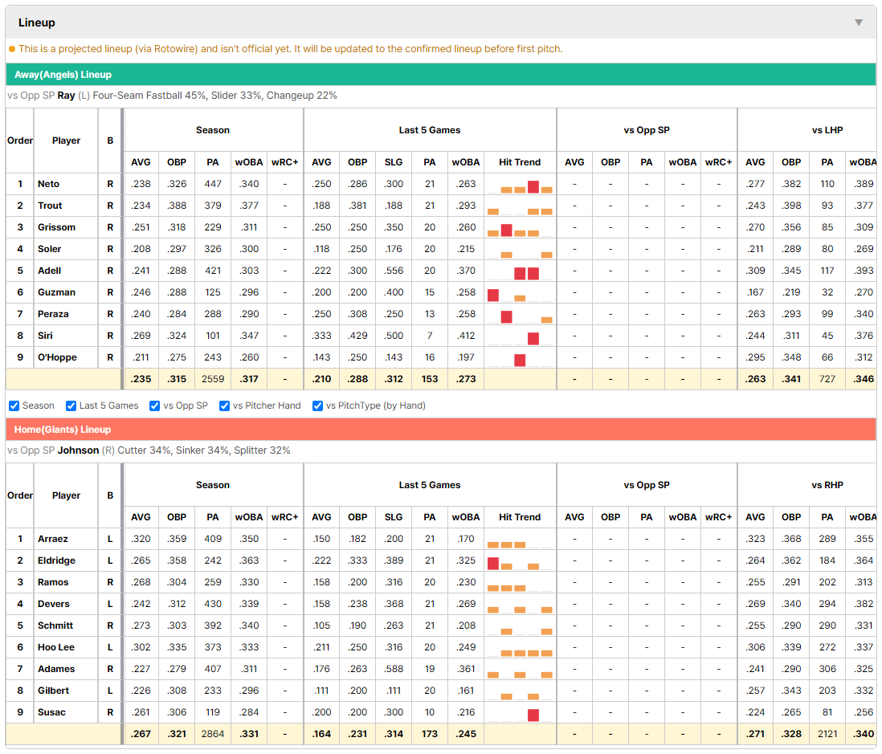The image size is (882, 754).
Task: Click Neto's hit trend chart
Action: click(520, 185)
